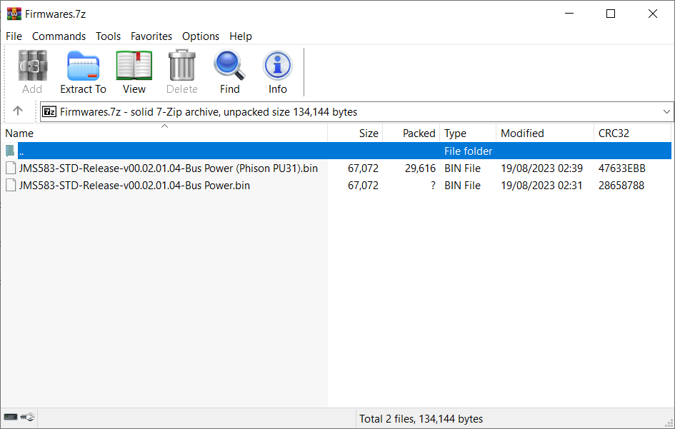Image resolution: width=675 pixels, height=429 pixels.
Task: Sort by the CRC32 column header
Action: pyautogui.click(x=632, y=133)
